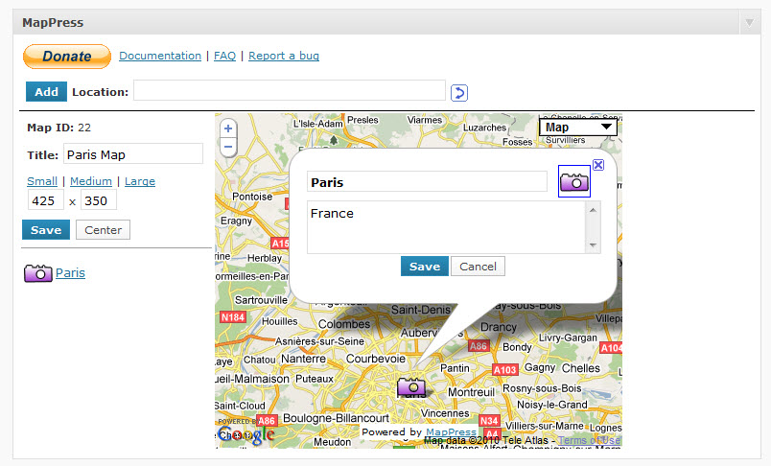
Task: Click the Save button in the info window
Action: 425,267
